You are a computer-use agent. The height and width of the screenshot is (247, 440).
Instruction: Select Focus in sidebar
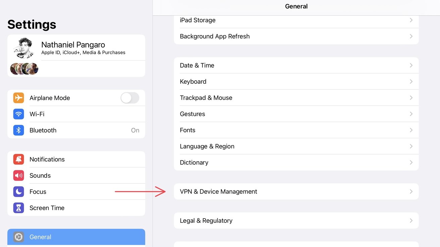(76, 192)
